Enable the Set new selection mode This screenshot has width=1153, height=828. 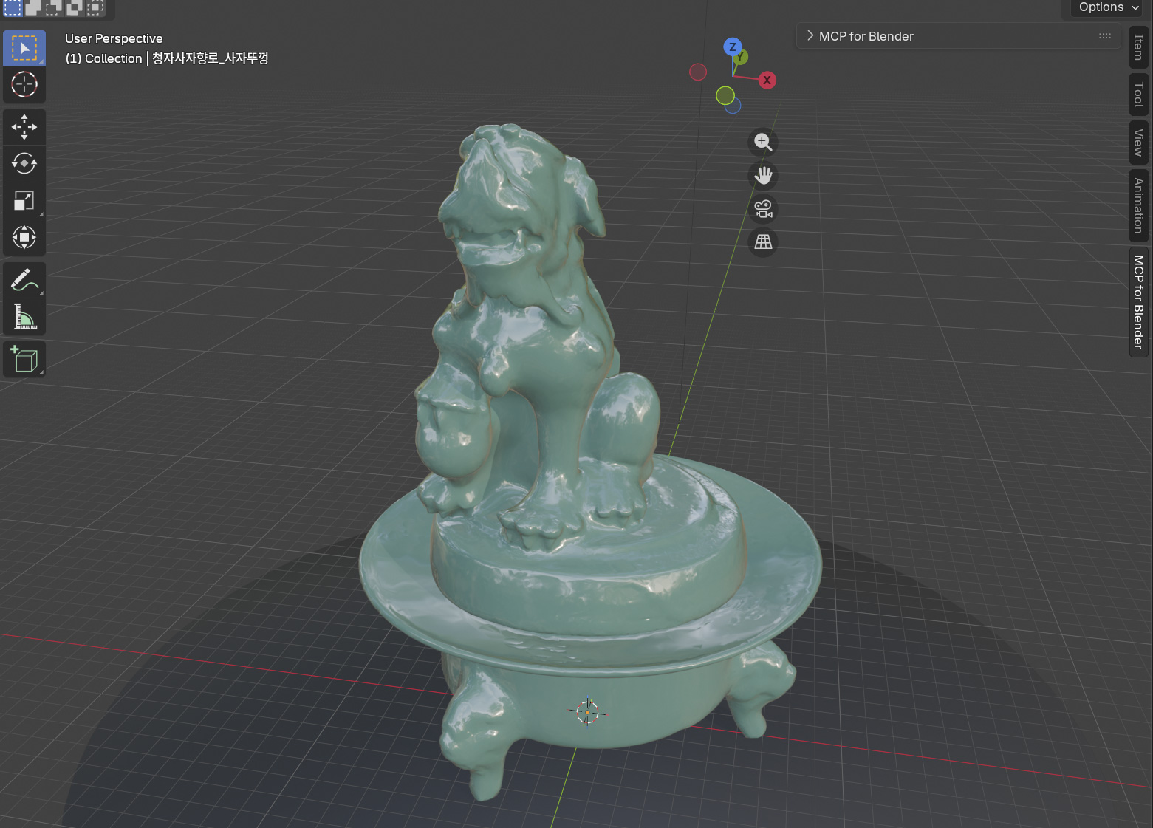tap(13, 8)
